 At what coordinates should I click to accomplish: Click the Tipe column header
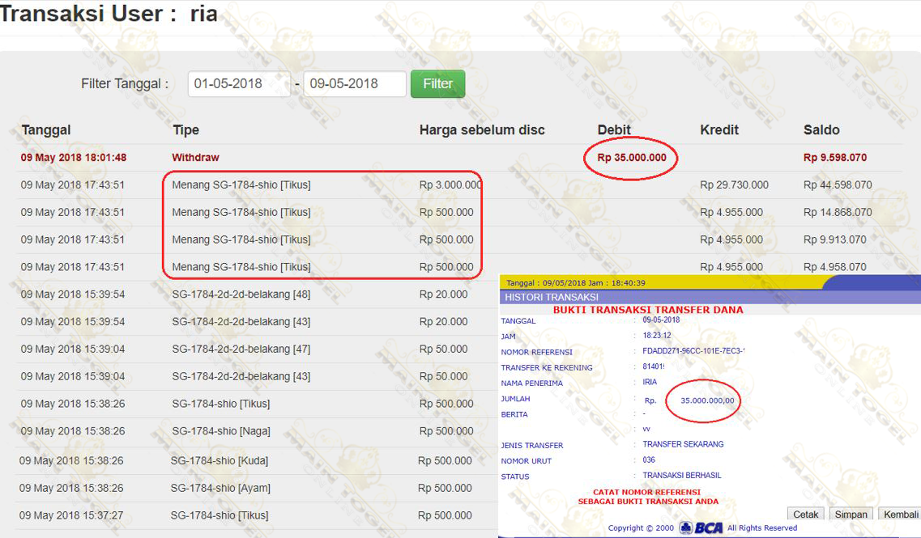(x=185, y=130)
